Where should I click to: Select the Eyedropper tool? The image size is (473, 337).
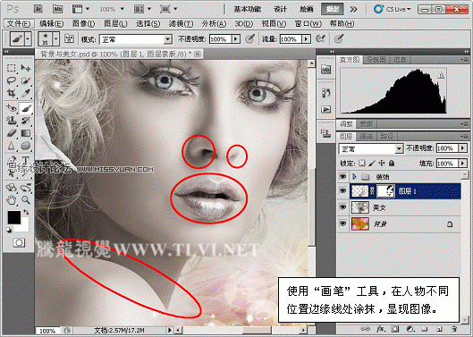pos(26,93)
